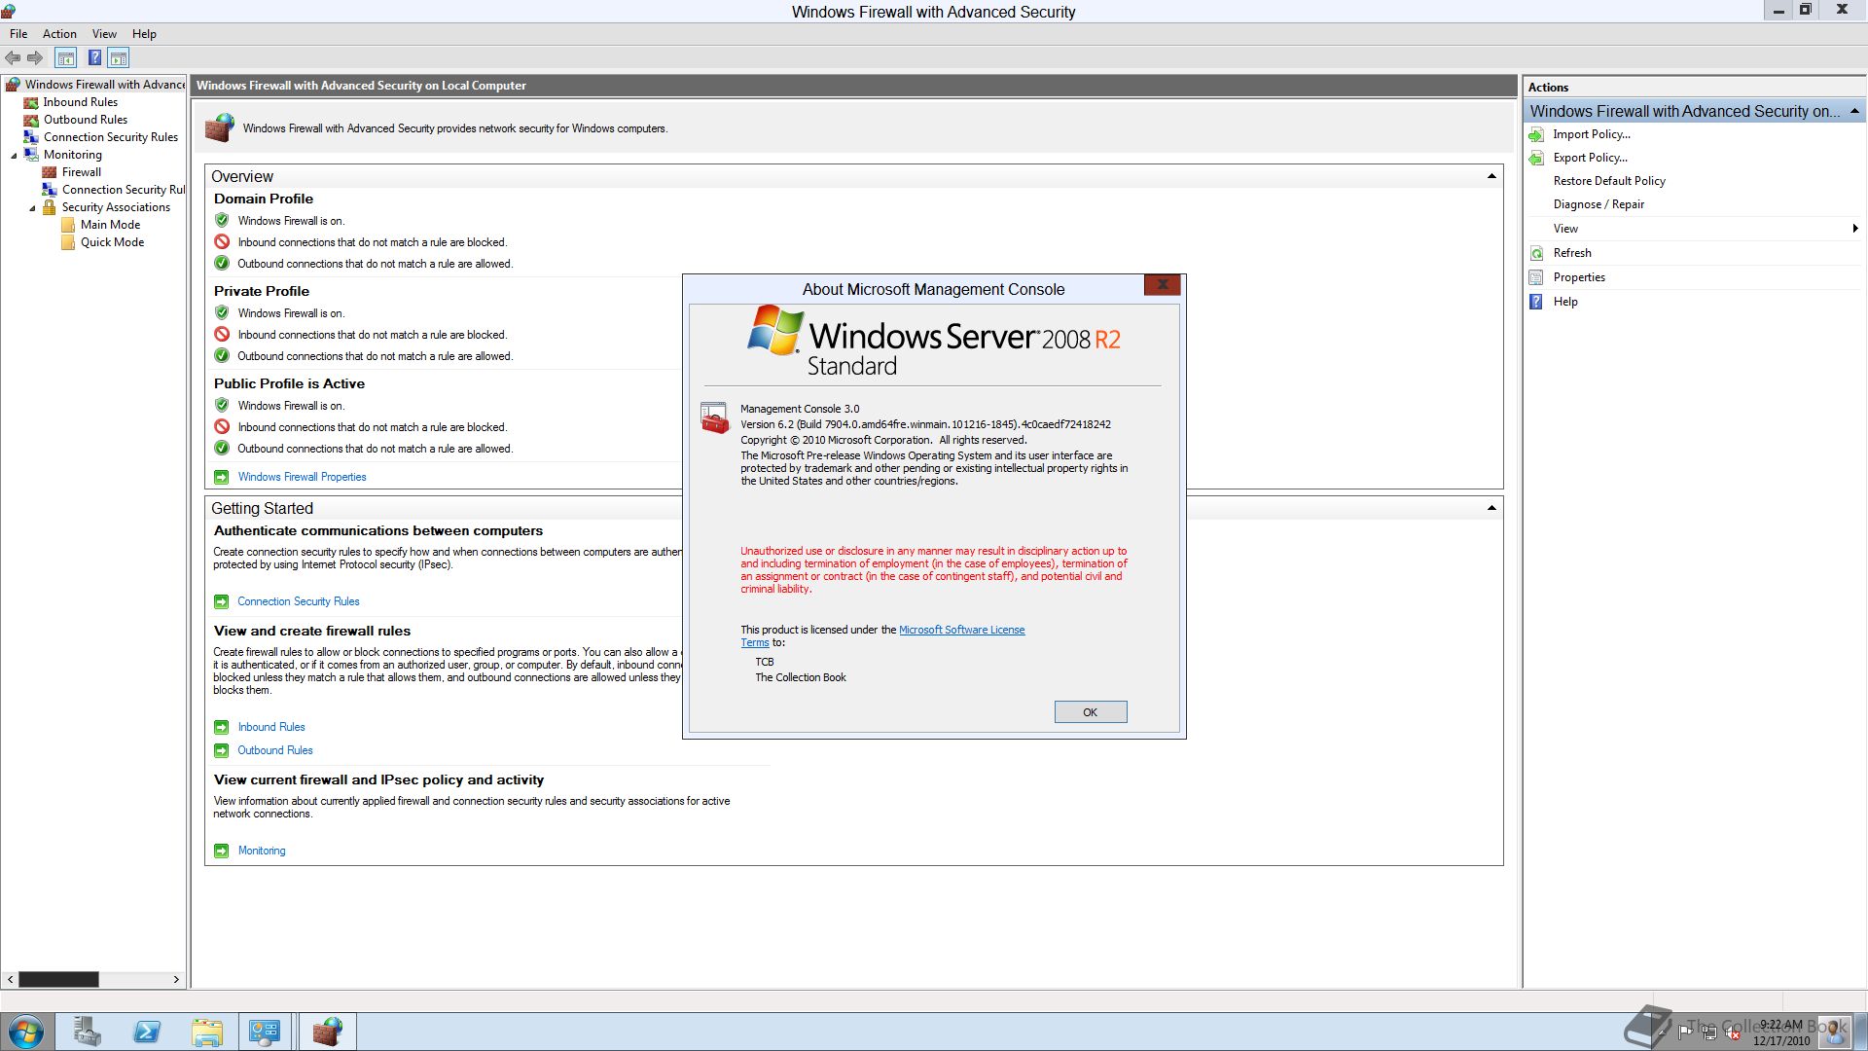Open Windows Explorer from the taskbar

[x=206, y=1032]
